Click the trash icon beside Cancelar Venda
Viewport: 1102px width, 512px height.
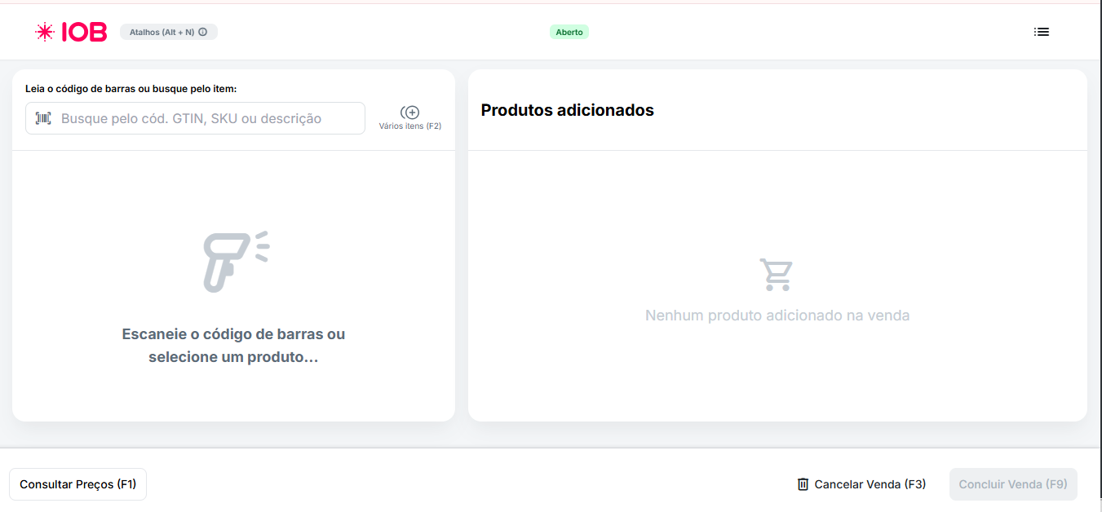pos(803,483)
